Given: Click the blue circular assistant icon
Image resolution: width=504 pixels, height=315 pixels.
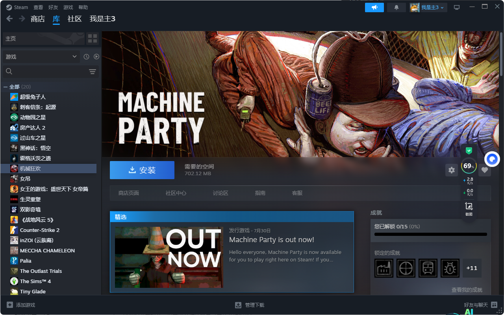Looking at the screenshot, I should (492, 159).
